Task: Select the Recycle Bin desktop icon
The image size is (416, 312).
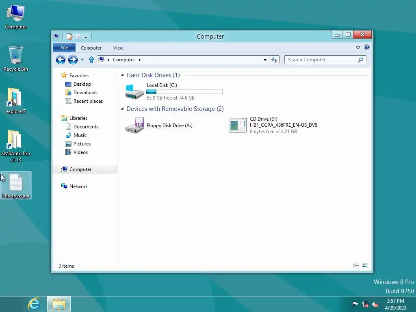Action: pyautogui.click(x=16, y=58)
